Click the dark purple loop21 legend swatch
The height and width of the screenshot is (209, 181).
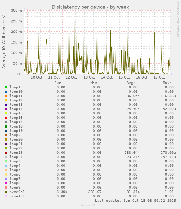tap(6, 144)
